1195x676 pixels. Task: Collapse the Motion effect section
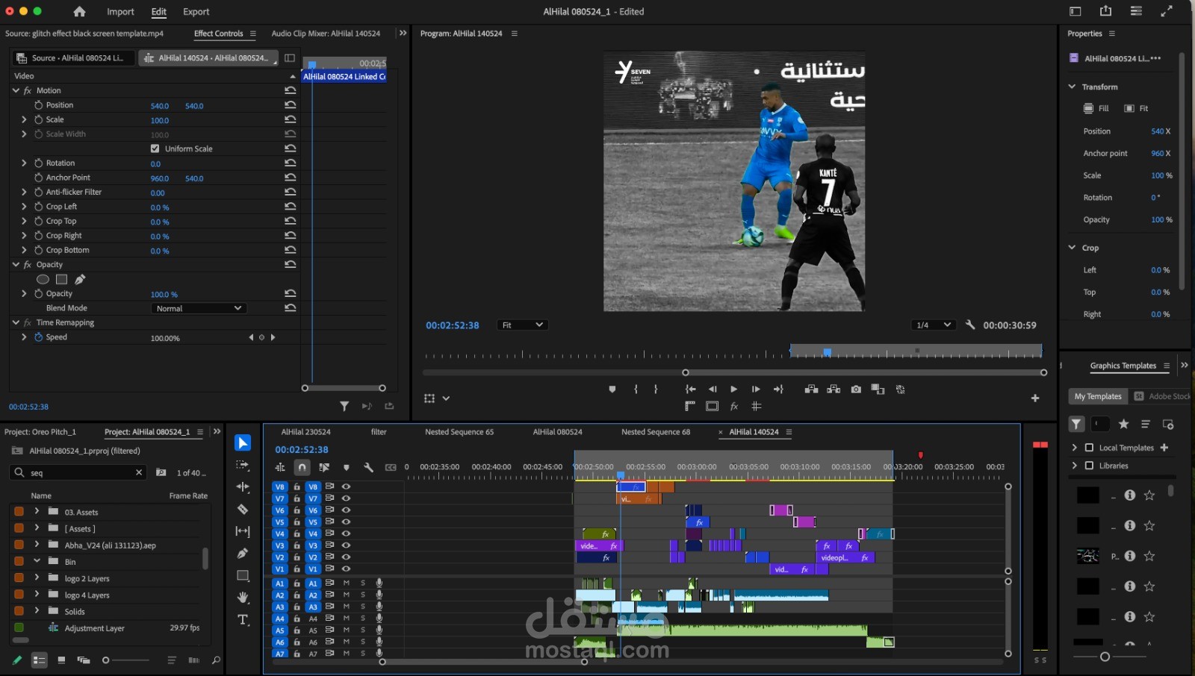[x=16, y=90]
